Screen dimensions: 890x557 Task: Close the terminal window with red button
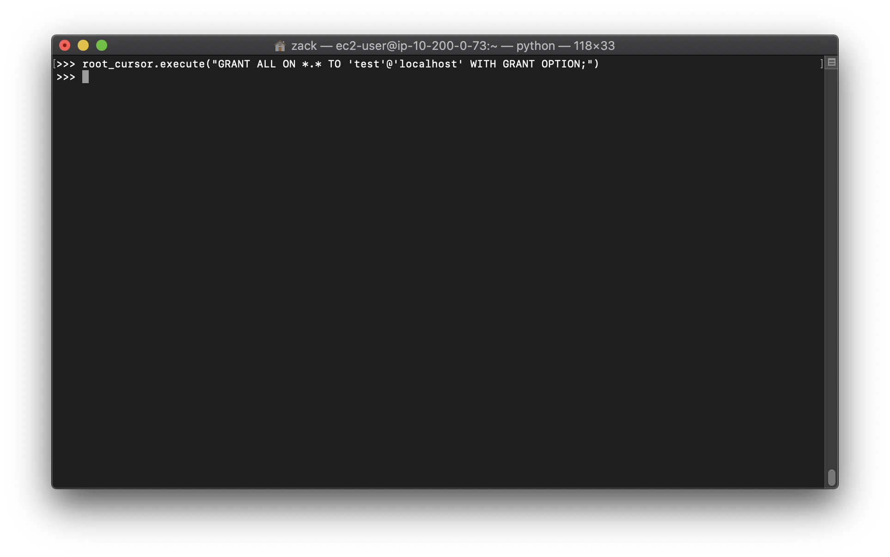[65, 45]
